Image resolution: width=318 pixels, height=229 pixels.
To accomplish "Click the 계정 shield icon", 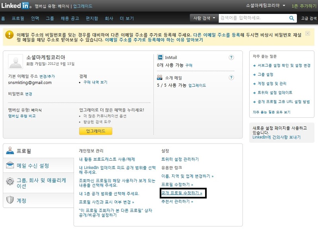I will (10, 200).
